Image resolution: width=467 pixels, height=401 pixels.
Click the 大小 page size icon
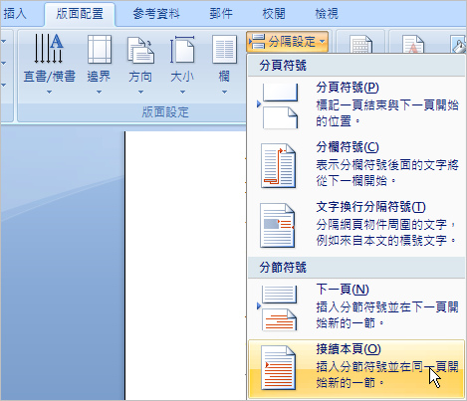pyautogui.click(x=182, y=50)
